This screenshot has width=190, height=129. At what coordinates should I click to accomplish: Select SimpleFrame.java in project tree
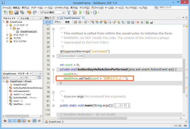click(28, 32)
